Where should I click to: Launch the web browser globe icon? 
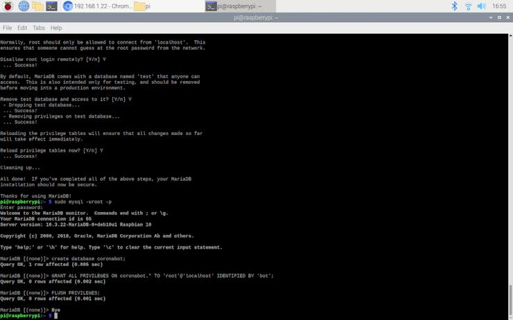24,6
